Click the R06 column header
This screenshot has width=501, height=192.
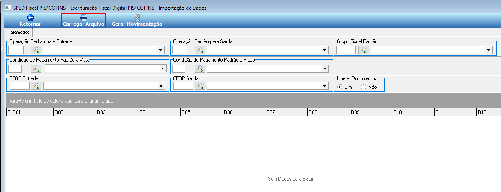click(x=244, y=112)
